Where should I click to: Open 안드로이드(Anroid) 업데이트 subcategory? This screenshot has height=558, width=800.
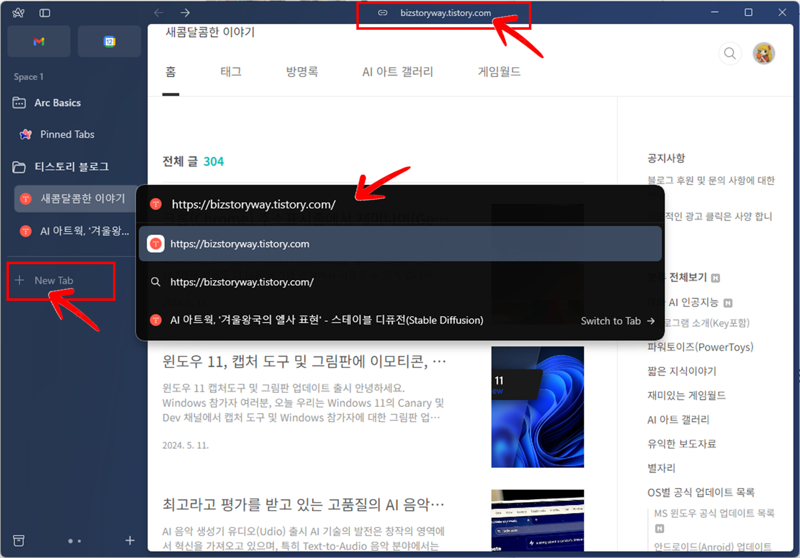coord(713,547)
